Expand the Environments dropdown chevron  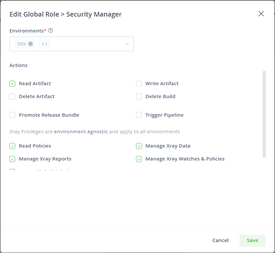(x=127, y=44)
